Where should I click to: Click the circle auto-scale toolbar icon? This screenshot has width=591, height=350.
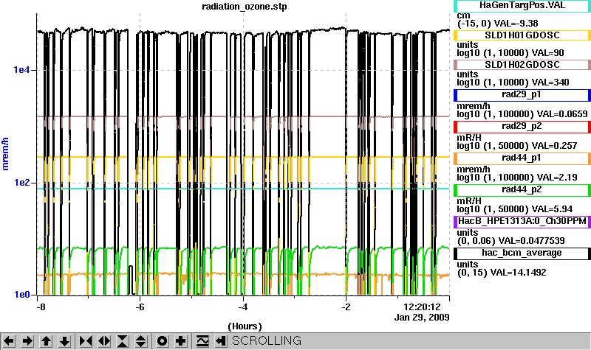tap(163, 341)
